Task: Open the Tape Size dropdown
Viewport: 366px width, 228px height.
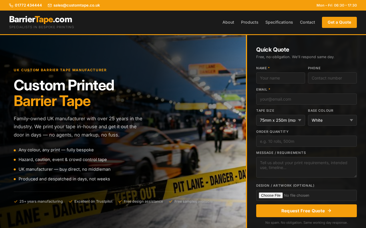Action: pos(281,120)
